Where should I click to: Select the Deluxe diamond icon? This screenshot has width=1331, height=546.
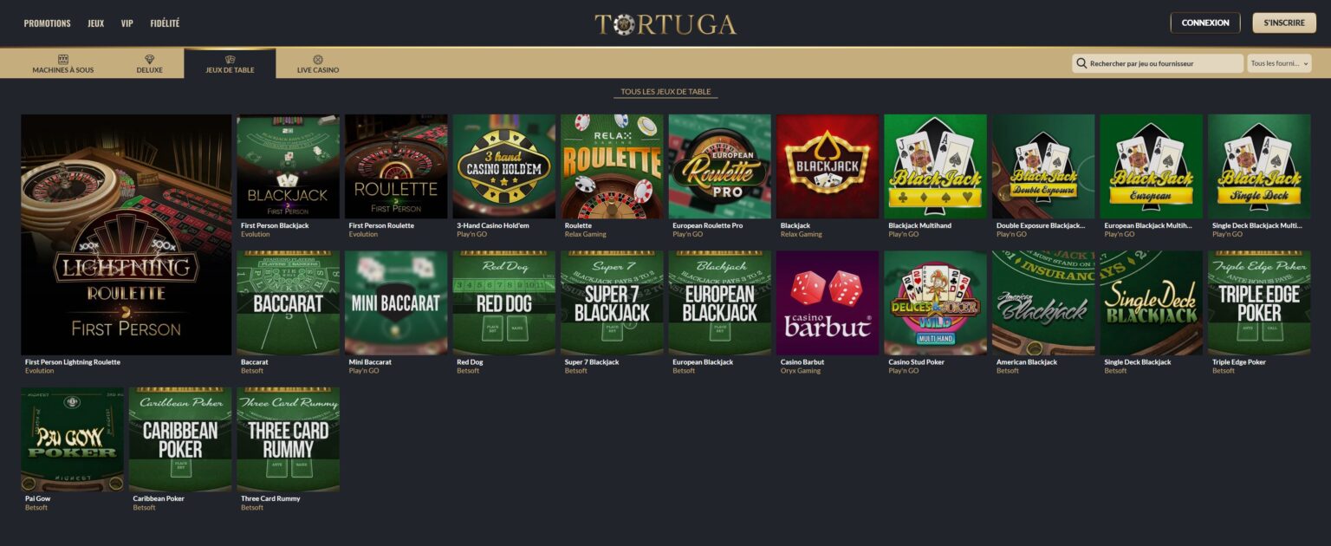(149, 59)
